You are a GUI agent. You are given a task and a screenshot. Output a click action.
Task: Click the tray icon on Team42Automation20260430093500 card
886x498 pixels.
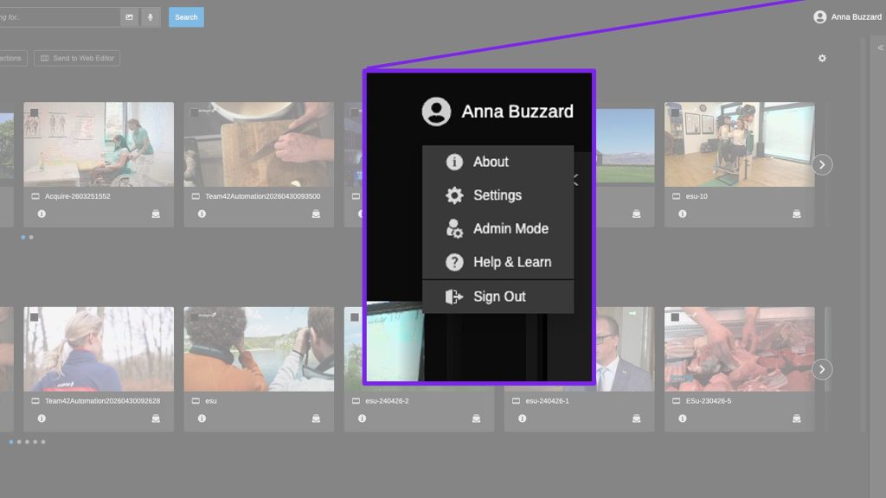tap(316, 214)
